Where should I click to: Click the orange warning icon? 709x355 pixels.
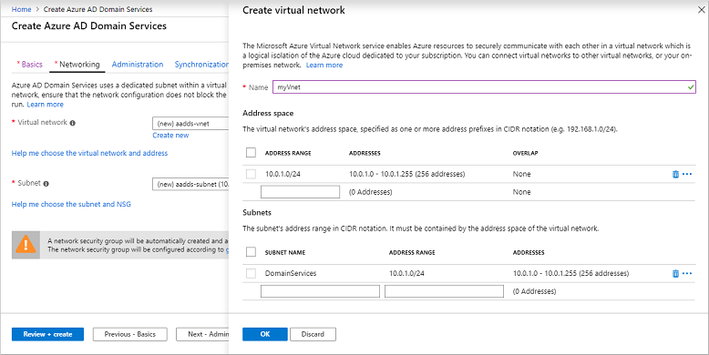[x=26, y=245]
